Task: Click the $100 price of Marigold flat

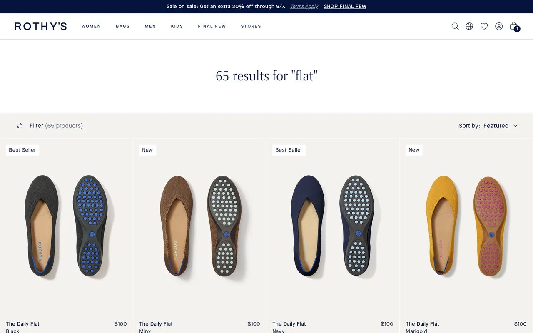Action: 521,324
